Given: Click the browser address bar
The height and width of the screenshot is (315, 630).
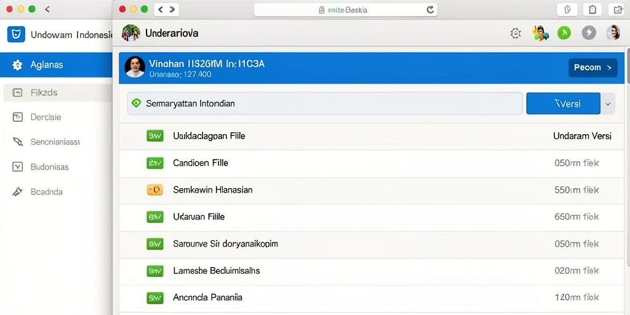Looking at the screenshot, I should (346, 10).
